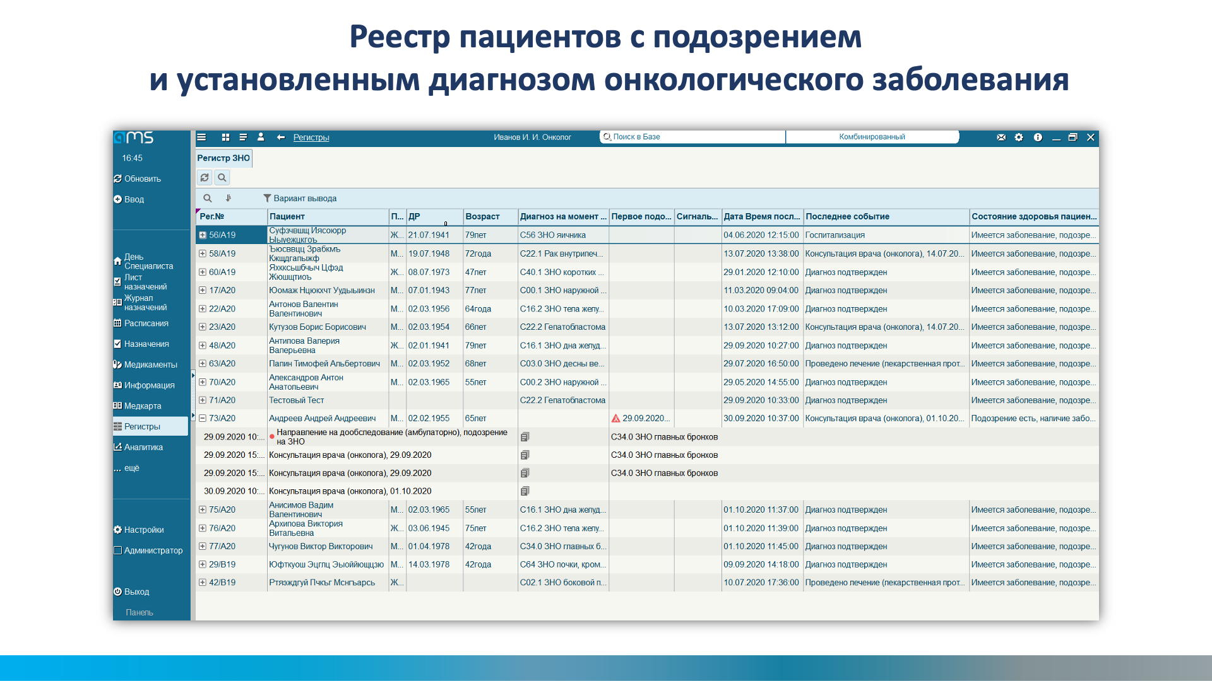Click red warning icon in 73/A20 row

point(615,418)
